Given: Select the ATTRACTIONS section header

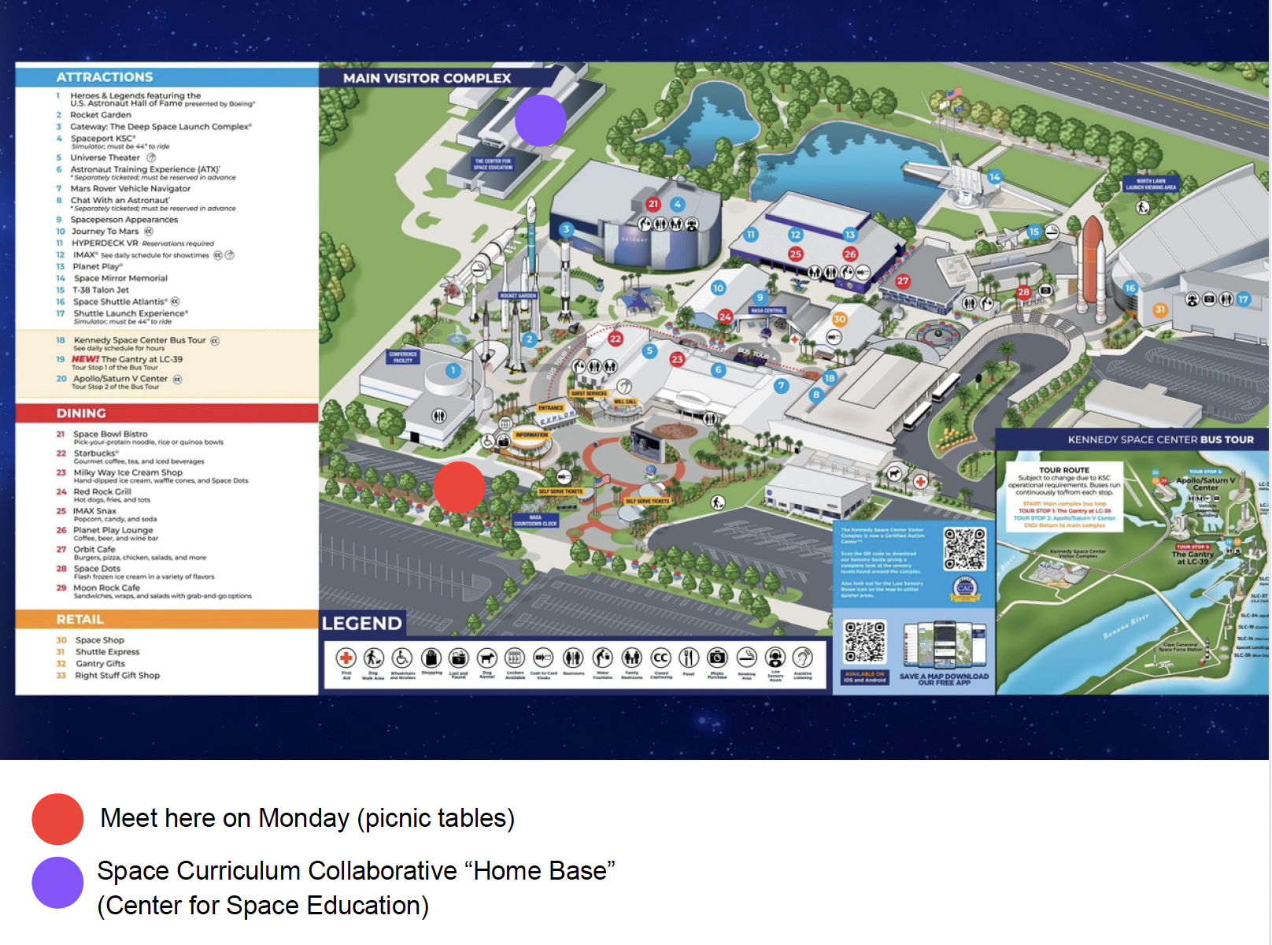Looking at the screenshot, I should (x=167, y=76).
